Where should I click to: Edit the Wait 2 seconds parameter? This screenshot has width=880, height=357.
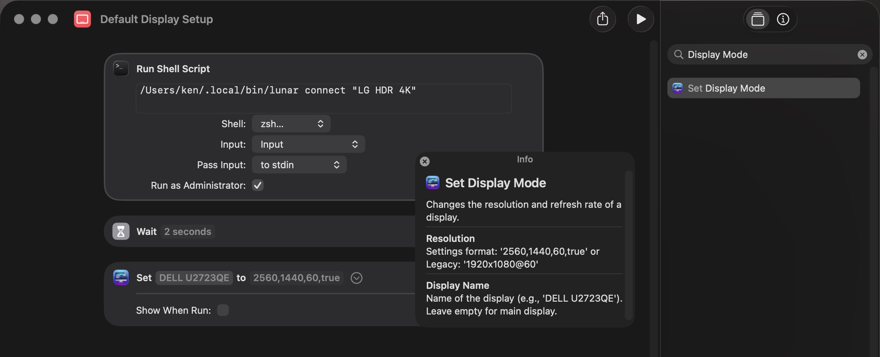click(188, 232)
